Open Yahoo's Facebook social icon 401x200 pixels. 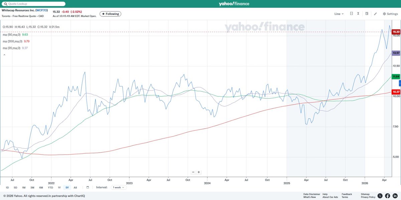tap(388, 196)
